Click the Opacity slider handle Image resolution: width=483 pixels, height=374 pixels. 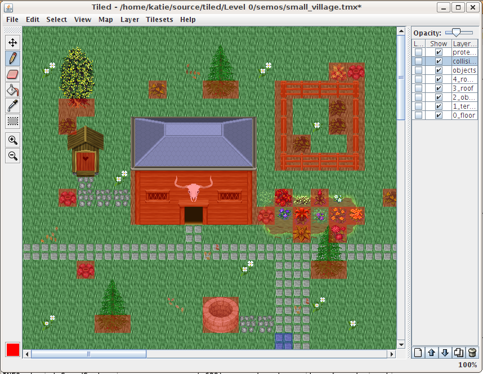coord(455,33)
